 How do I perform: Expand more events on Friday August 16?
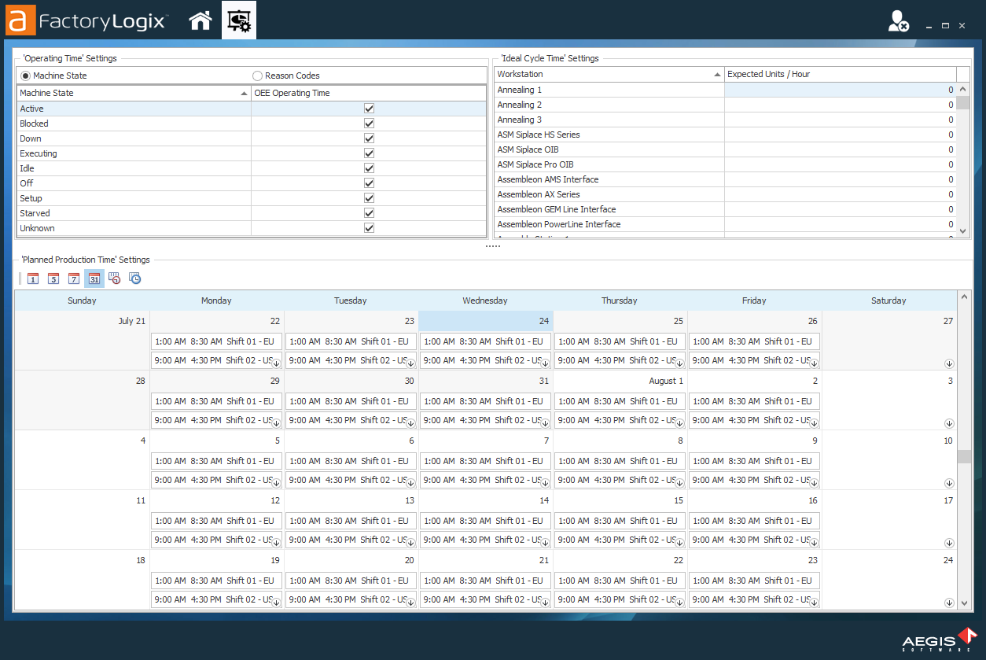coord(814,543)
